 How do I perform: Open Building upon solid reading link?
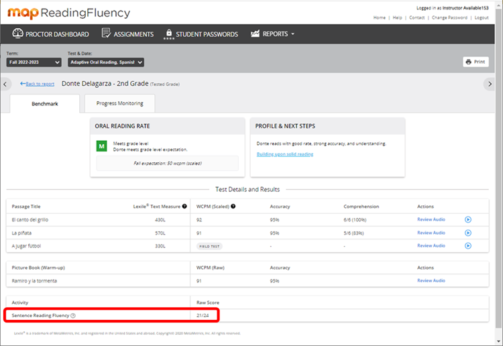tap(284, 154)
